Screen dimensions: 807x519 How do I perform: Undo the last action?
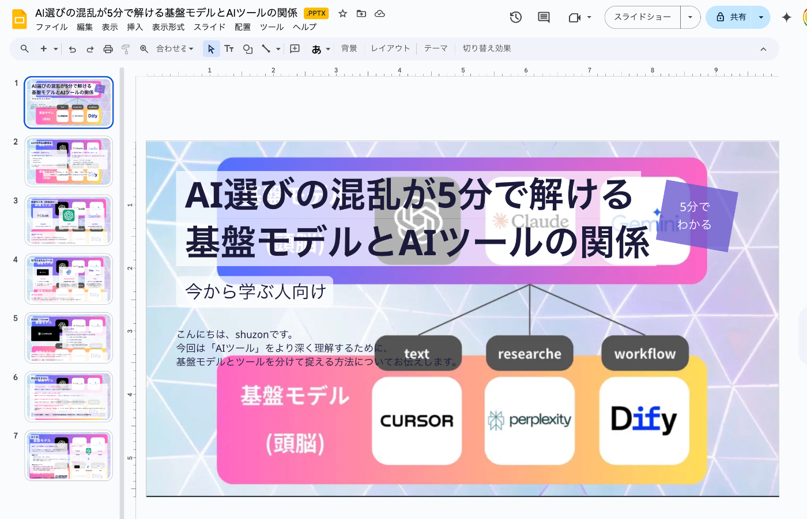pyautogui.click(x=72, y=49)
